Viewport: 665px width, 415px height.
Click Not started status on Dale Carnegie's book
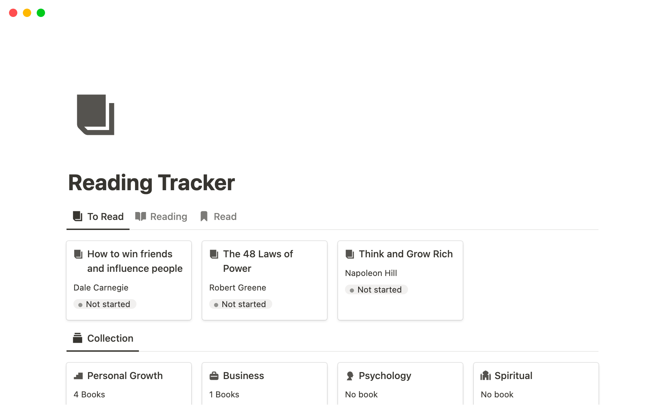click(105, 304)
